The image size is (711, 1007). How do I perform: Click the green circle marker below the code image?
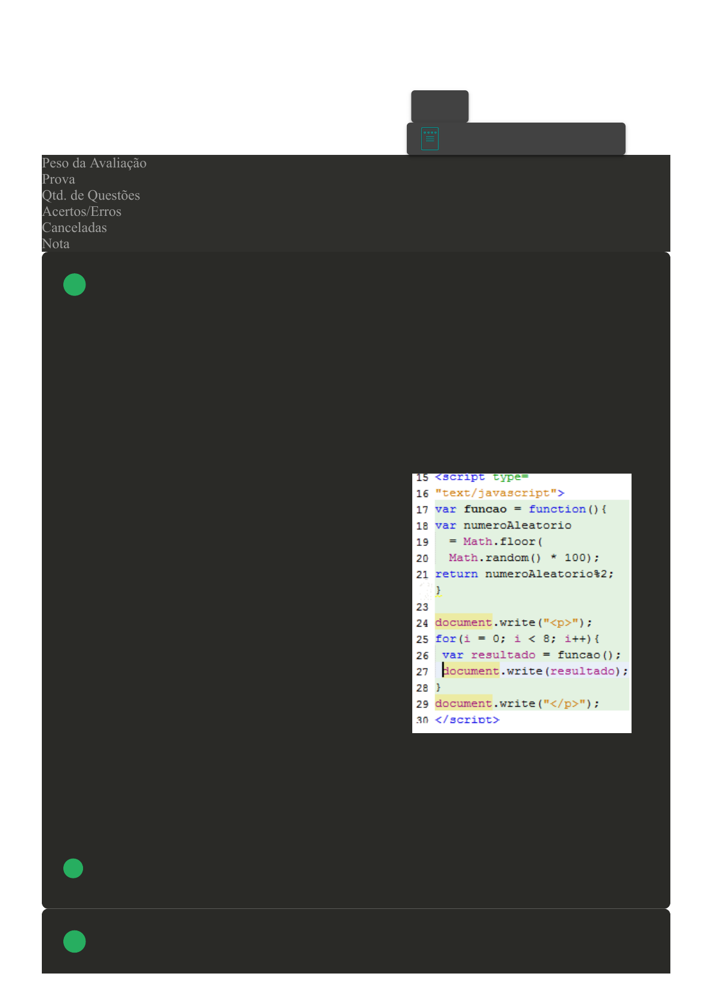pos(73,868)
